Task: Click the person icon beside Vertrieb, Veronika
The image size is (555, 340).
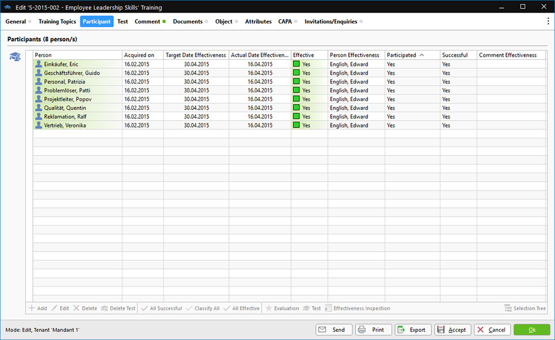Action: pyautogui.click(x=39, y=125)
